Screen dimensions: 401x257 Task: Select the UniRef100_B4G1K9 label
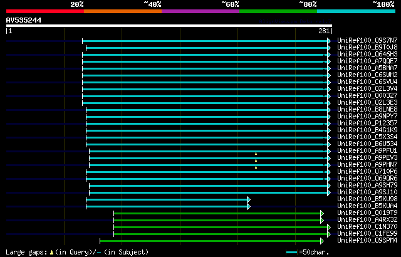(x=367, y=130)
